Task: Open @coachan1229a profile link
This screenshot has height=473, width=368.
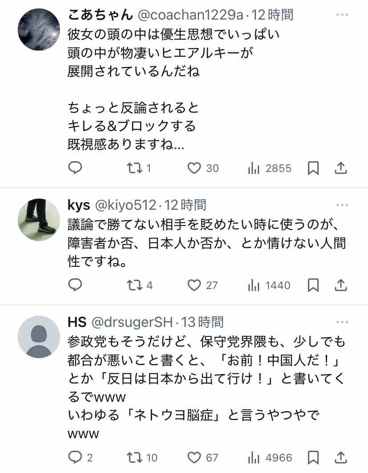Action: [x=190, y=15]
